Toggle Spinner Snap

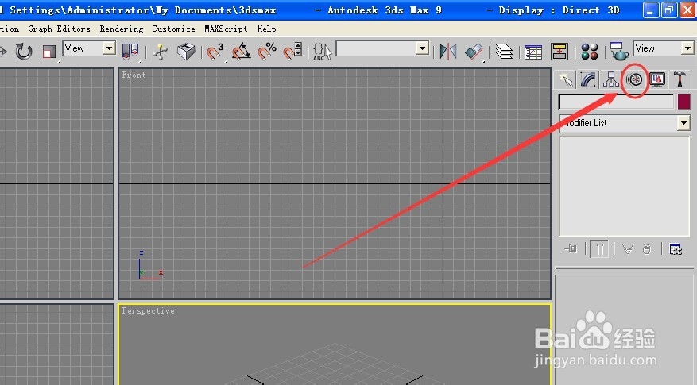(293, 52)
